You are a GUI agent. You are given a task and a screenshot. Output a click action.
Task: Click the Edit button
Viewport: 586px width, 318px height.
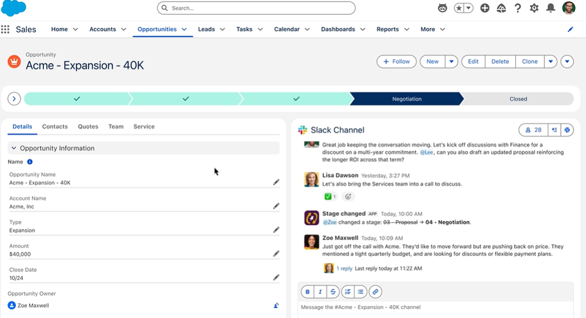[473, 62]
